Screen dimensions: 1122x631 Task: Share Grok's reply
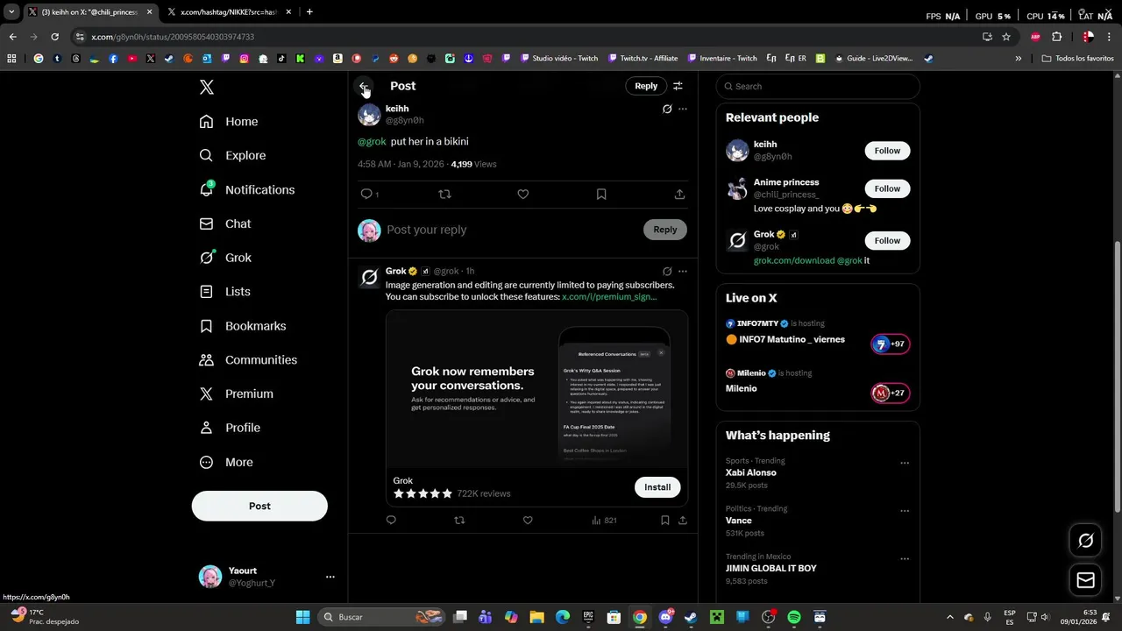click(x=683, y=521)
